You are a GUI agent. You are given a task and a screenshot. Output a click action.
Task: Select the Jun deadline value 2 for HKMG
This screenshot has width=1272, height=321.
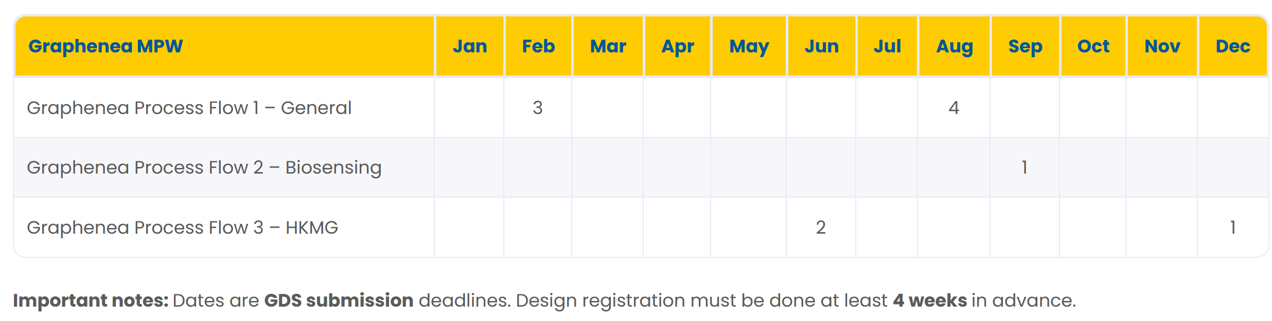(821, 228)
